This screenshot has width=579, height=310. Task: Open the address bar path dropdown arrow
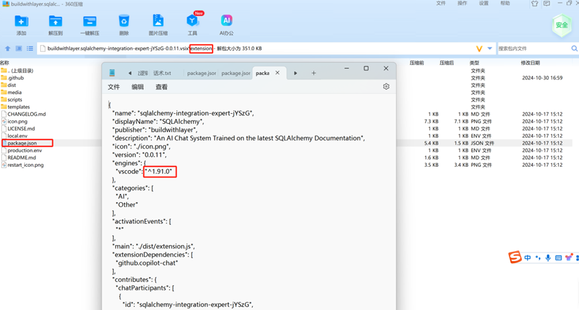pyautogui.click(x=490, y=49)
